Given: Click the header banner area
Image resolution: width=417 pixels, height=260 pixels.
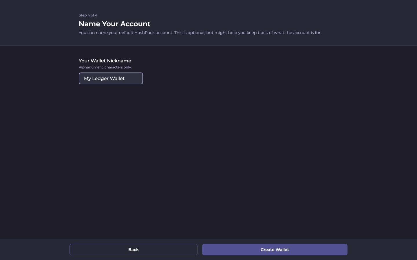Looking at the screenshot, I should pos(209,23).
